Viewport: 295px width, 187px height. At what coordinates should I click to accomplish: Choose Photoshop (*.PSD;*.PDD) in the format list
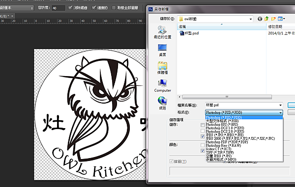(x=244, y=117)
